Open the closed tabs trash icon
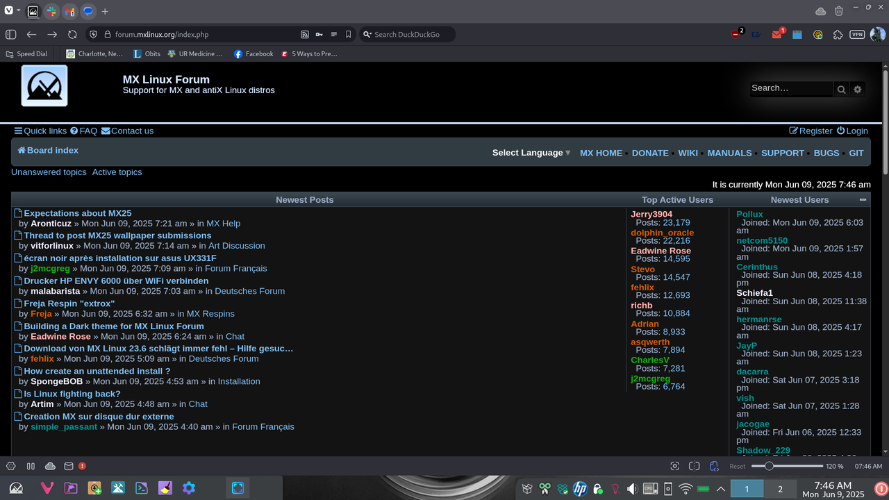This screenshot has width=889, height=500. [839, 11]
